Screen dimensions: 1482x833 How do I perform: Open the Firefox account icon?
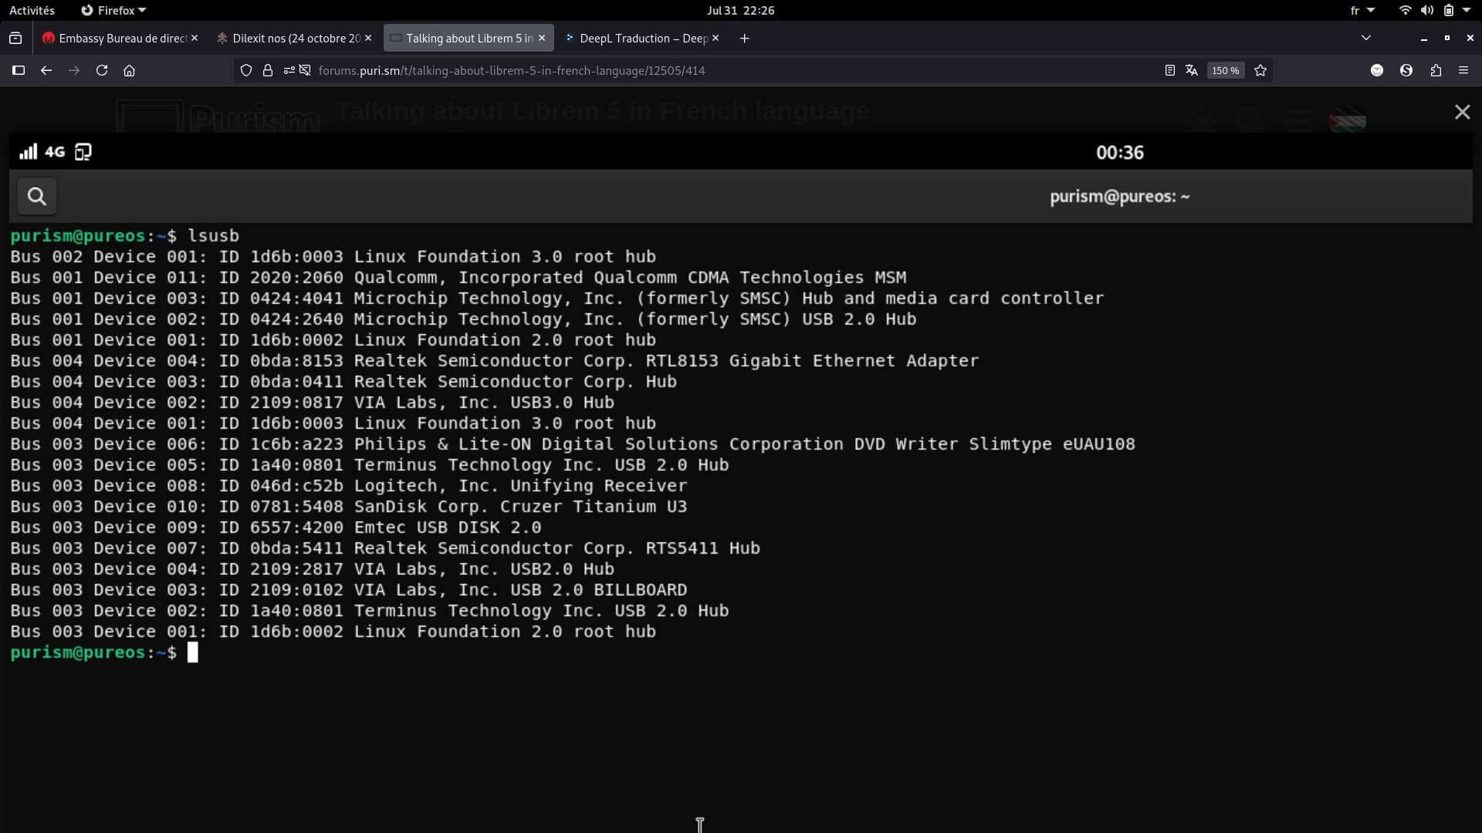[1377, 70]
